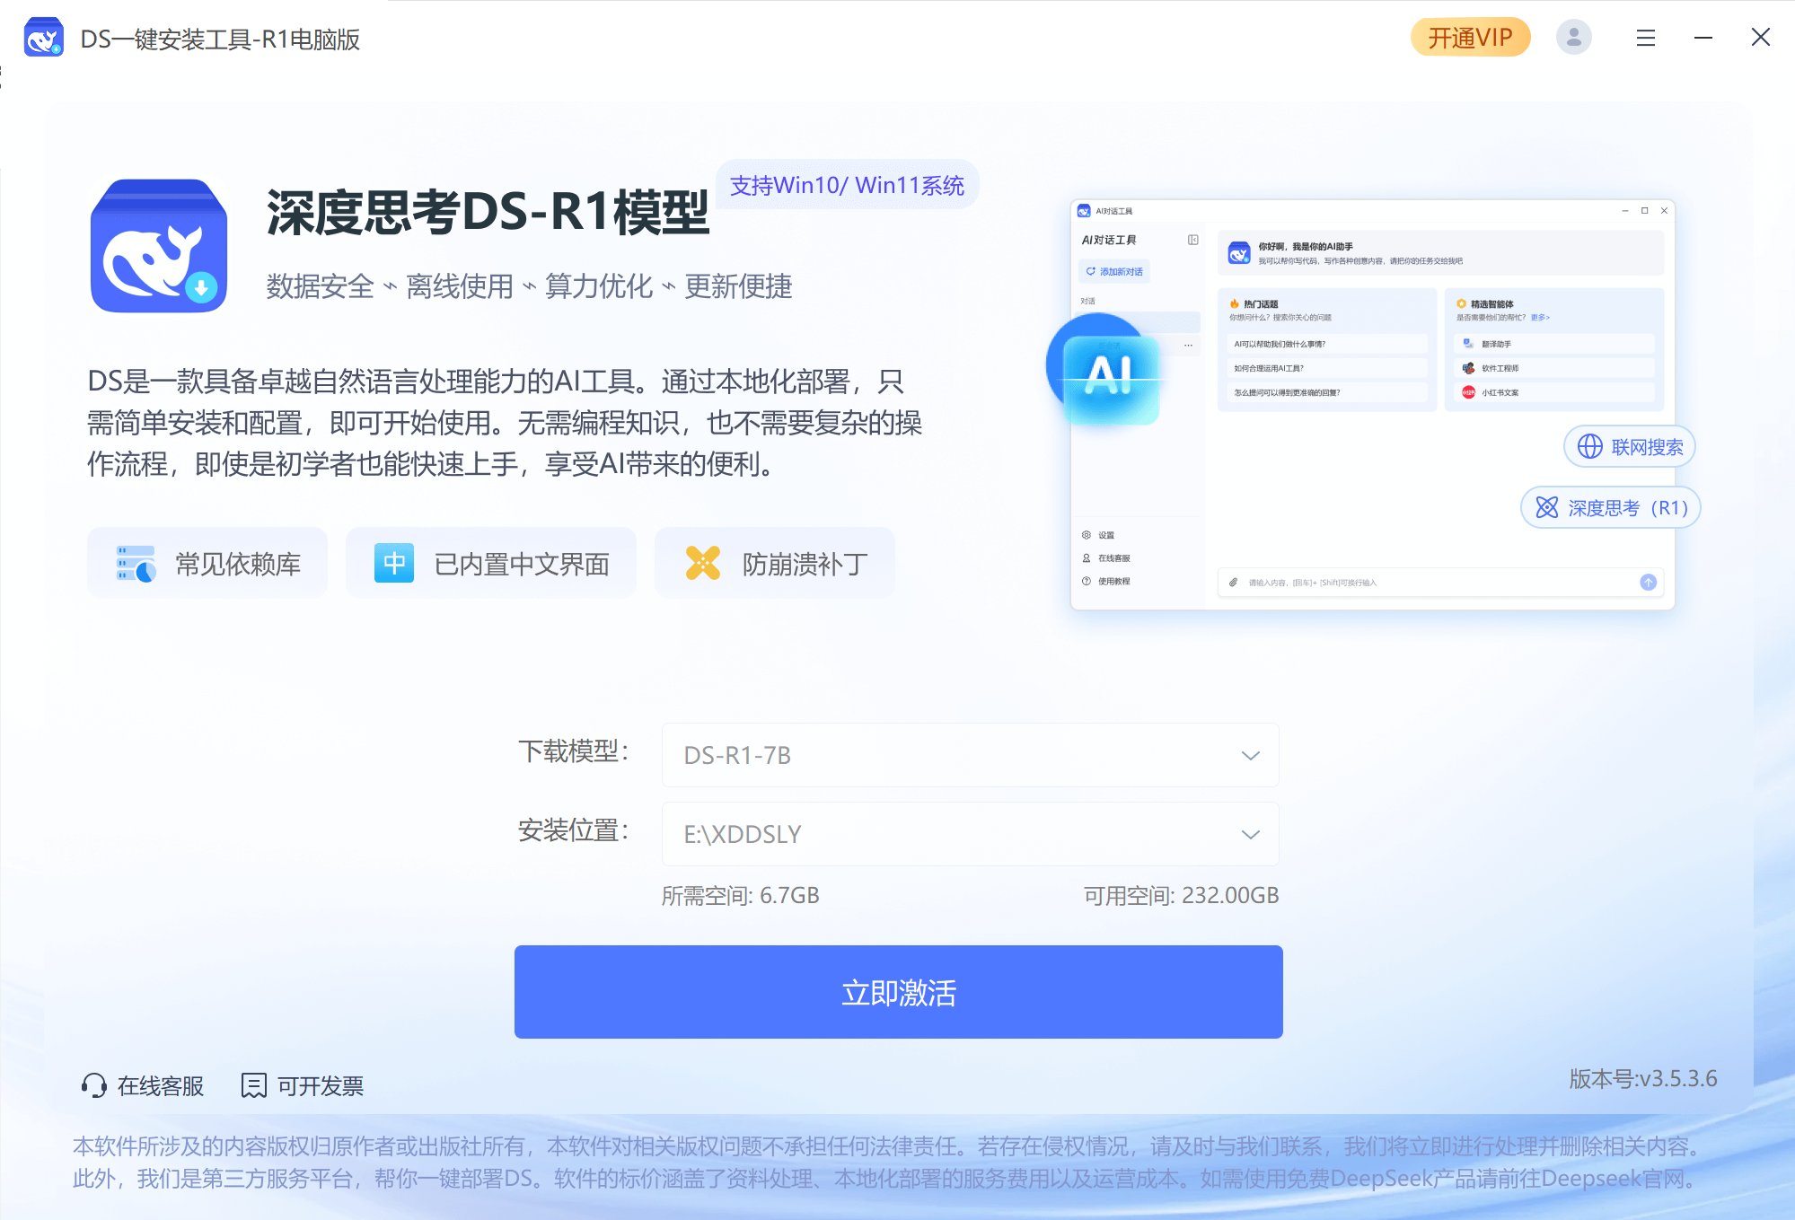Click the preview send arrow button
Viewport: 1795px width, 1220px height.
[1648, 582]
